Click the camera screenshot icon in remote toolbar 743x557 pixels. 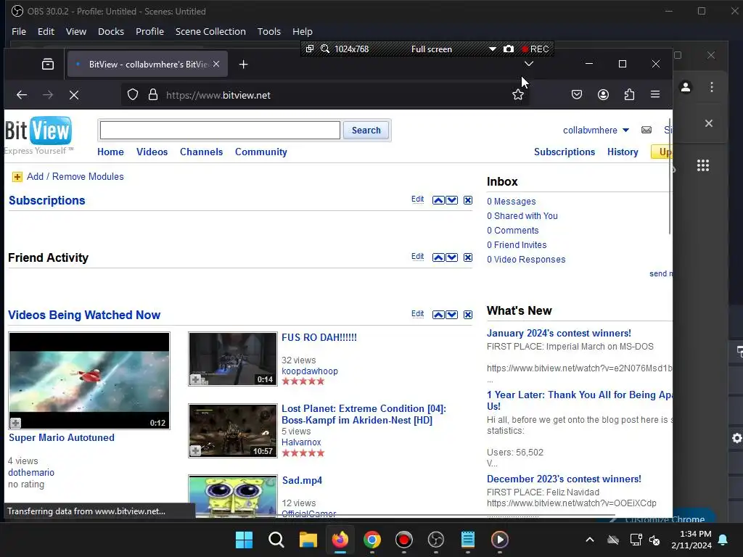tap(509, 49)
